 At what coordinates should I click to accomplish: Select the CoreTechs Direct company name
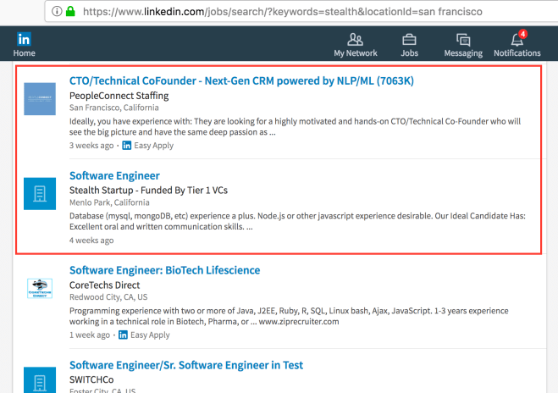pyautogui.click(x=107, y=285)
